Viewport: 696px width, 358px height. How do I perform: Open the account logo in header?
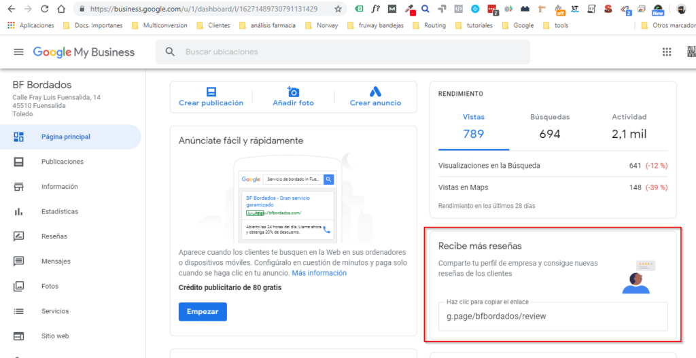tap(691, 52)
